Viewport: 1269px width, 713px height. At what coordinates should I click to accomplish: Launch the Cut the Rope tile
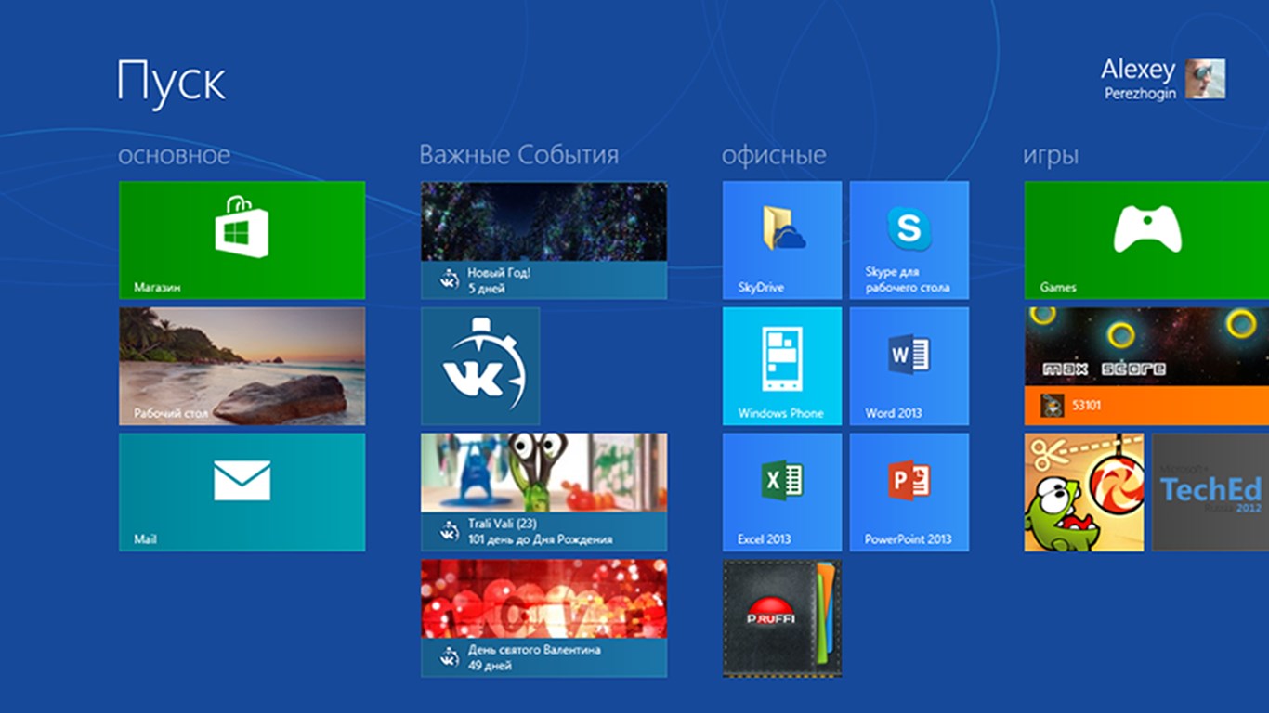click(1084, 492)
